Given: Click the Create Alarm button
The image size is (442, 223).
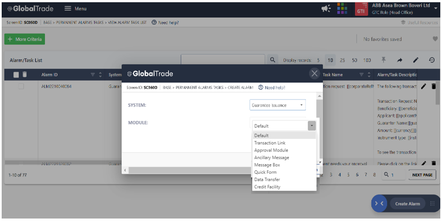Looking at the screenshot, I should pyautogui.click(x=407, y=203).
